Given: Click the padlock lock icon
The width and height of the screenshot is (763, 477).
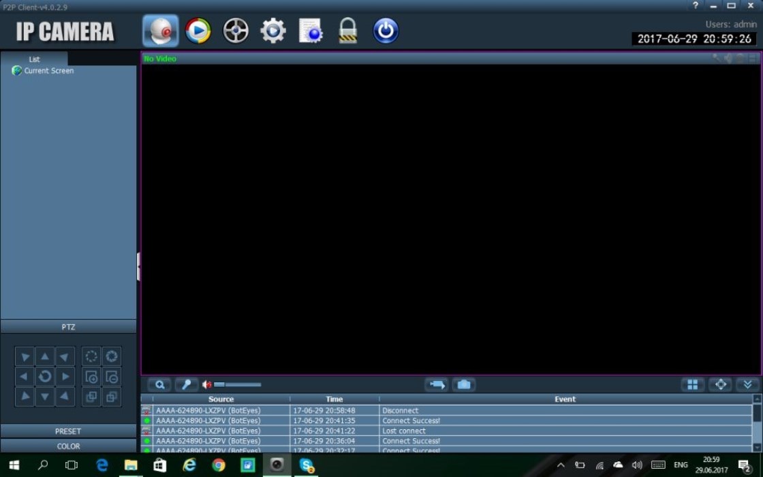Looking at the screenshot, I should click(348, 31).
